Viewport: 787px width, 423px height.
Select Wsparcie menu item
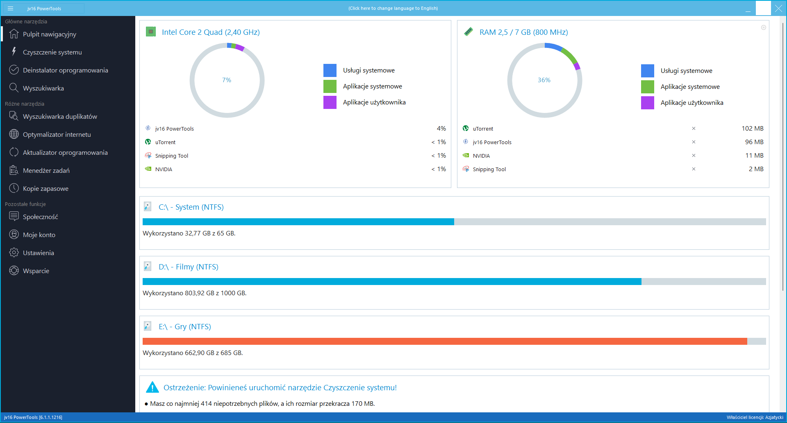[x=68, y=271]
